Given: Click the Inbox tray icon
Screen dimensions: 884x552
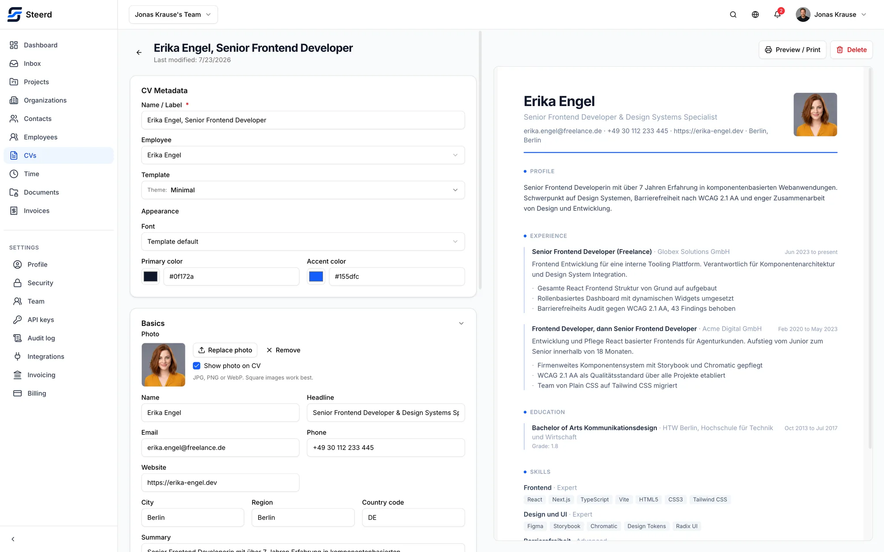Looking at the screenshot, I should pos(14,64).
